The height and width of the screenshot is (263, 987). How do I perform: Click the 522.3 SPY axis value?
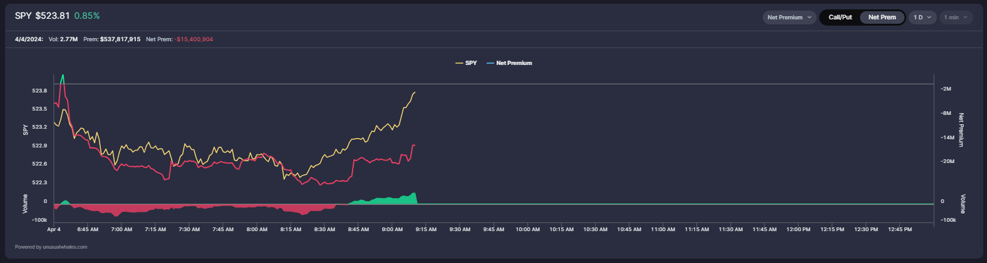pos(39,182)
